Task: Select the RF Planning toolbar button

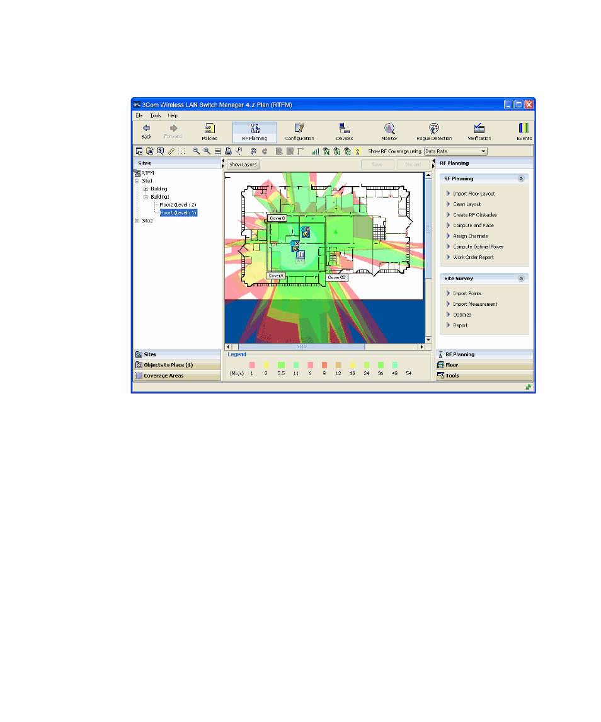Action: pyautogui.click(x=255, y=132)
